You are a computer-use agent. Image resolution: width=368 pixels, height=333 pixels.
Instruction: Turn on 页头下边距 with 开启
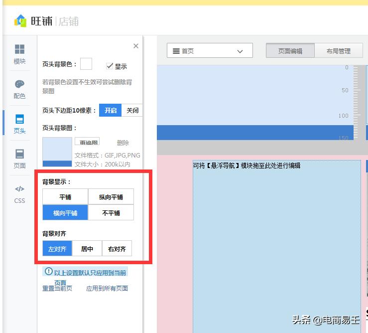point(111,110)
